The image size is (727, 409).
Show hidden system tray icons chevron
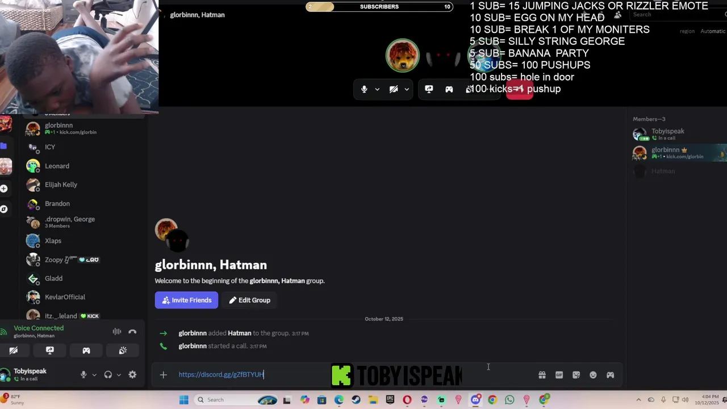coord(638,400)
